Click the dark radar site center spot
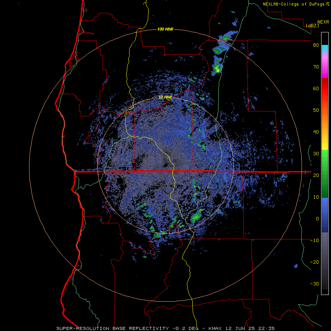The image size is (331, 331). (165, 165)
